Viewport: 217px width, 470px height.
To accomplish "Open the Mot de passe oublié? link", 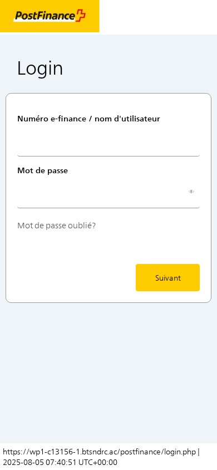I will tap(57, 226).
